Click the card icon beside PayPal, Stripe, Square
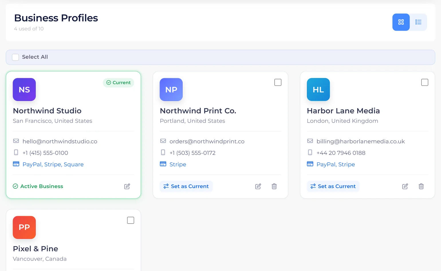The width and height of the screenshot is (441, 271). pos(16,164)
